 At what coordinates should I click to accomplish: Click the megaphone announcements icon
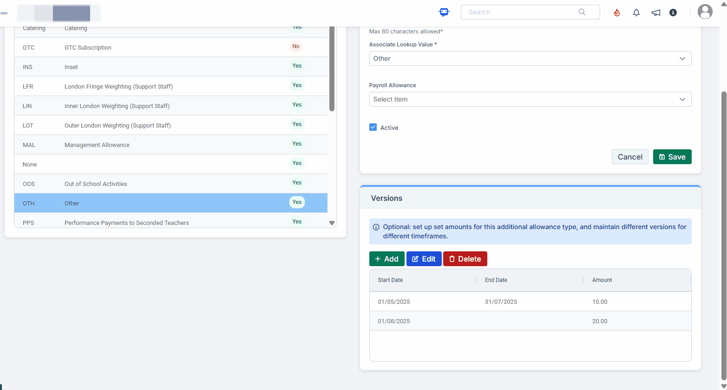(x=655, y=13)
